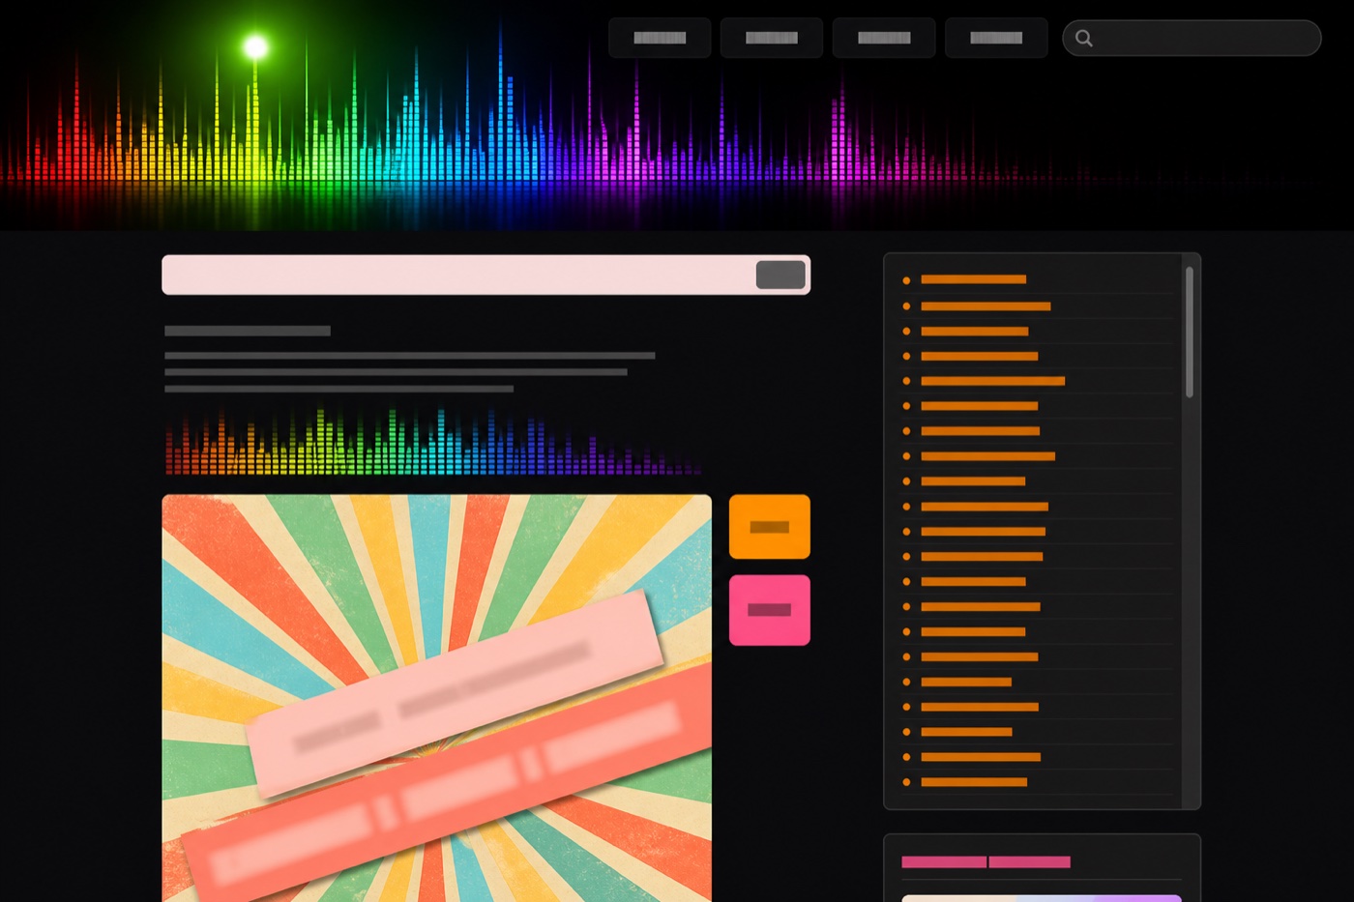Open the retro sunburst poster image
Image resolution: width=1354 pixels, height=902 pixels.
click(x=437, y=698)
